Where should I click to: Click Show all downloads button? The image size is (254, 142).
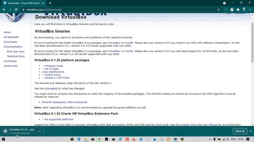click(240, 131)
